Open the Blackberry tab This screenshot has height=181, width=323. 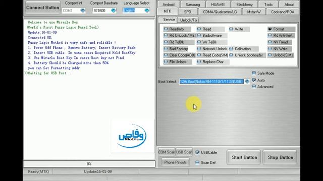pos(244,5)
